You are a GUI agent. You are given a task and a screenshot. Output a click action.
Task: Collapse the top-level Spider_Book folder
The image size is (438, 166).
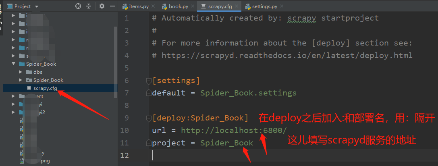click(x=13, y=64)
